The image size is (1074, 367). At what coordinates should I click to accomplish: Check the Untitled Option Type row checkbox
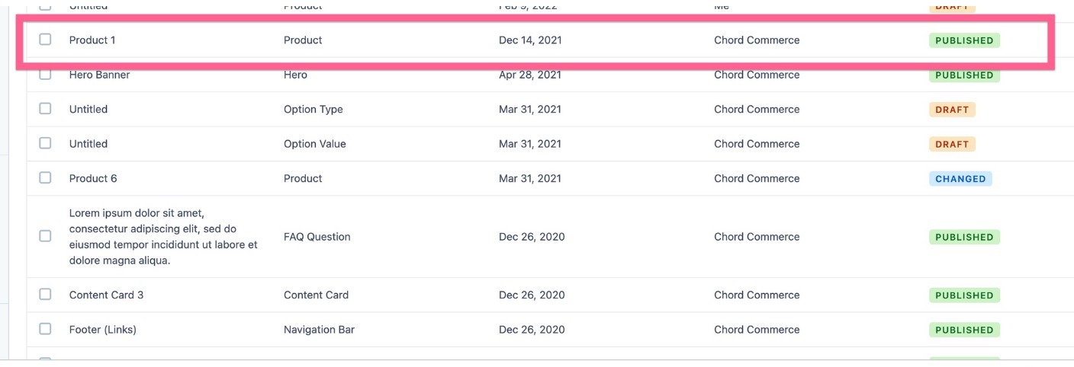click(45, 109)
